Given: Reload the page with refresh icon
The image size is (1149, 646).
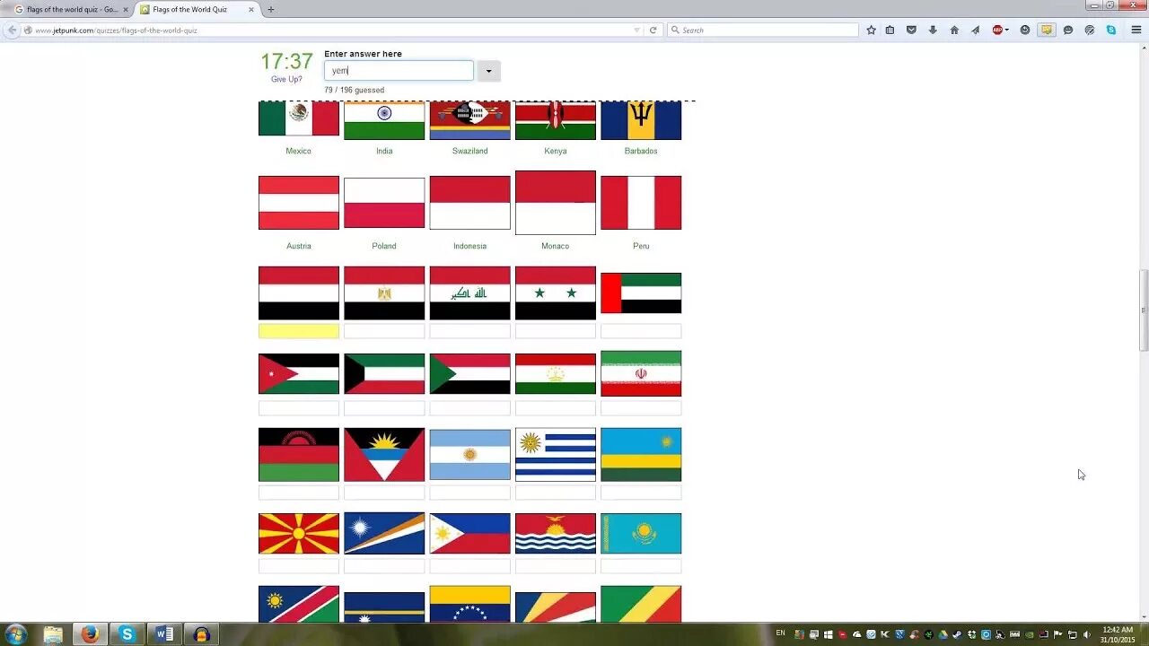Looking at the screenshot, I should (x=653, y=30).
